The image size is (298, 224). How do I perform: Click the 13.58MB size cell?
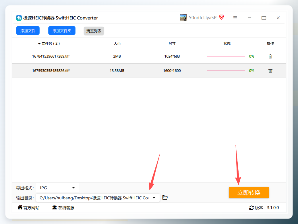pyautogui.click(x=117, y=71)
